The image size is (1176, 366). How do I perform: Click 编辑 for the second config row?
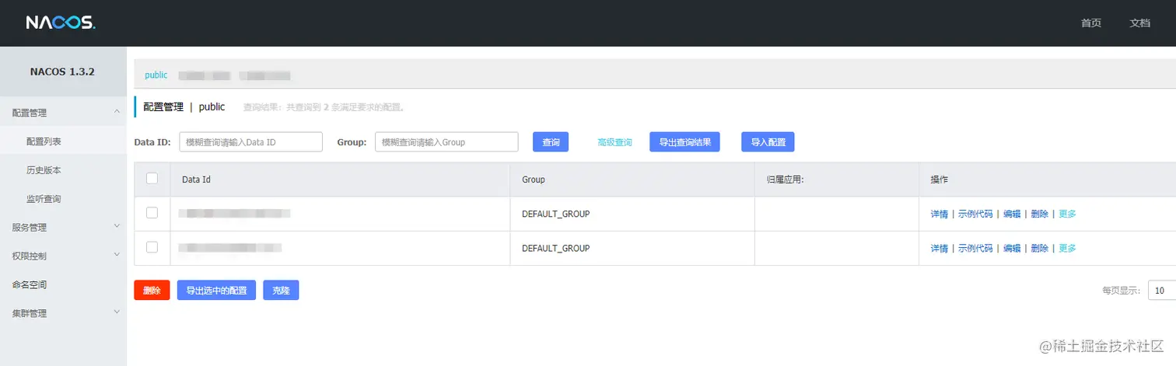pos(1012,249)
